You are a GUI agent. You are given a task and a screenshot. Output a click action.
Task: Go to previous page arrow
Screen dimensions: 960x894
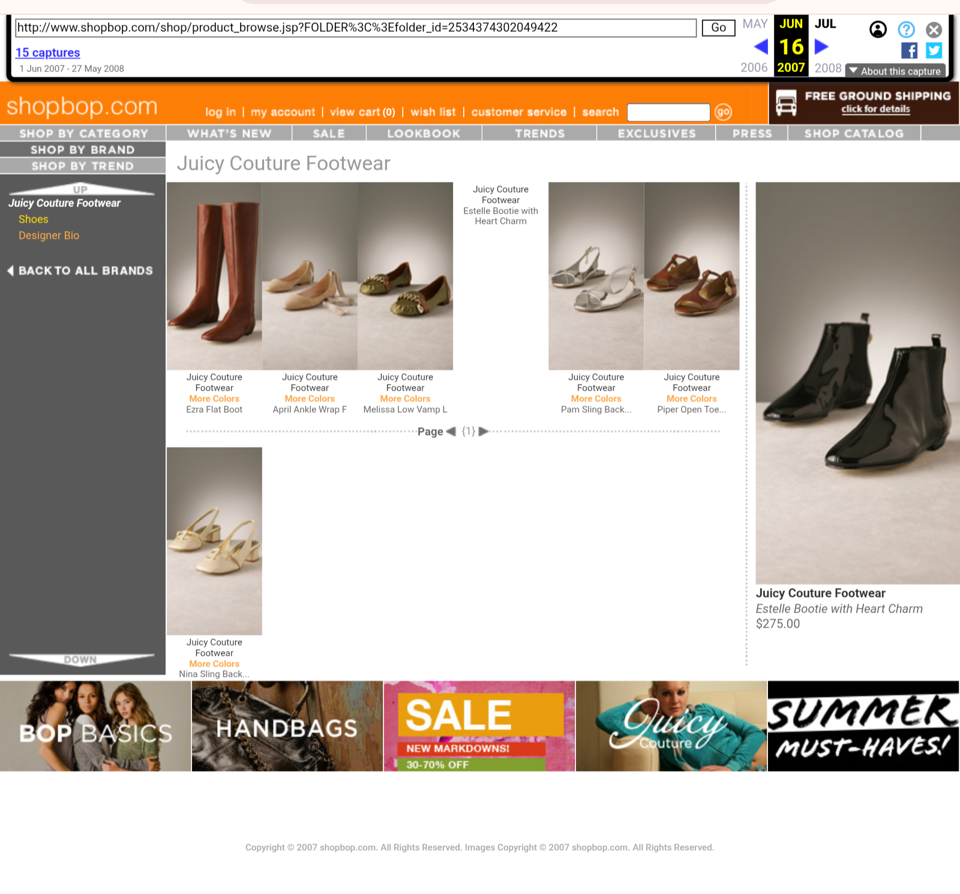451,431
